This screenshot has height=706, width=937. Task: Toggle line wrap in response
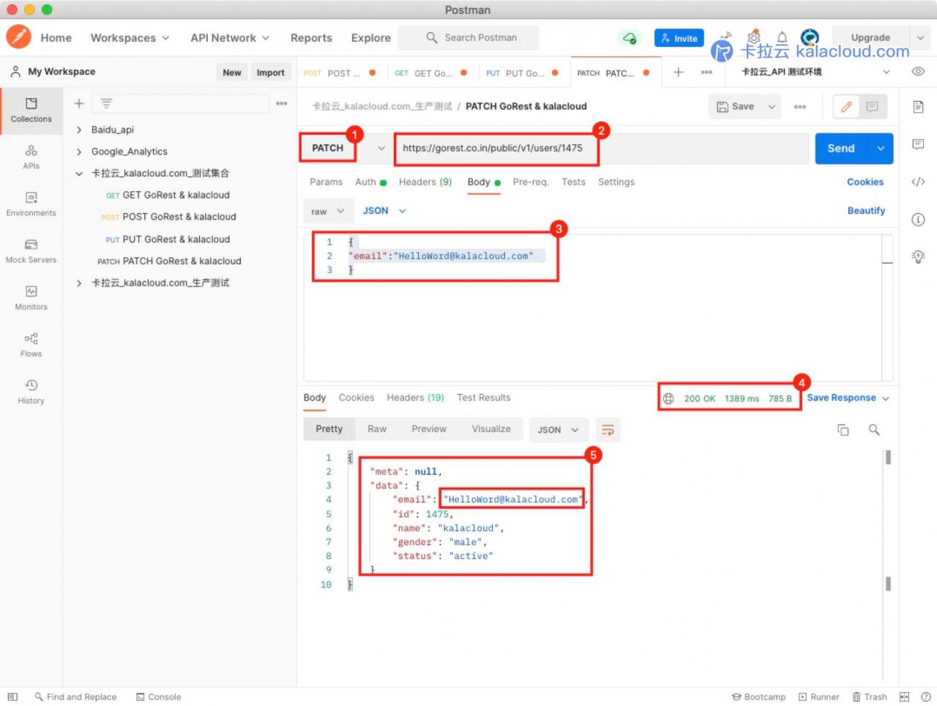click(608, 430)
